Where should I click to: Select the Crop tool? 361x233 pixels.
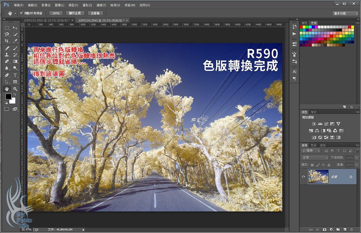point(7,41)
